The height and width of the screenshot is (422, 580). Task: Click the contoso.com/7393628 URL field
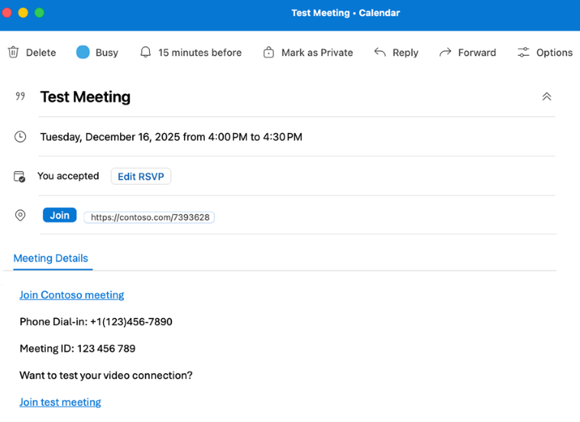pyautogui.click(x=150, y=217)
